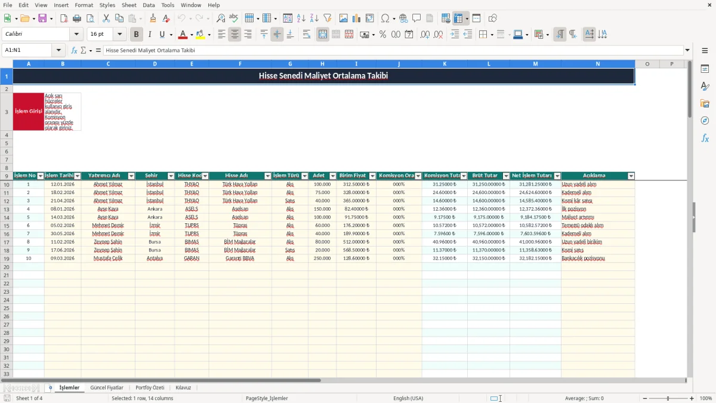Screen dimensions: 716x403
Task: Insert an image
Action: [344, 19]
